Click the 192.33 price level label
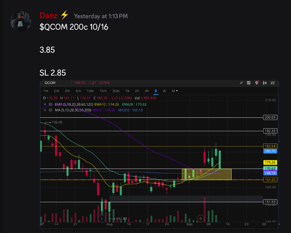291x233 pixels. [270, 131]
